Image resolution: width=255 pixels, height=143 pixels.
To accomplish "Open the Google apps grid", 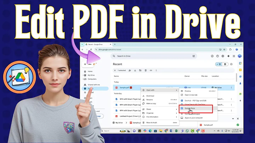I will [x=234, y=56].
